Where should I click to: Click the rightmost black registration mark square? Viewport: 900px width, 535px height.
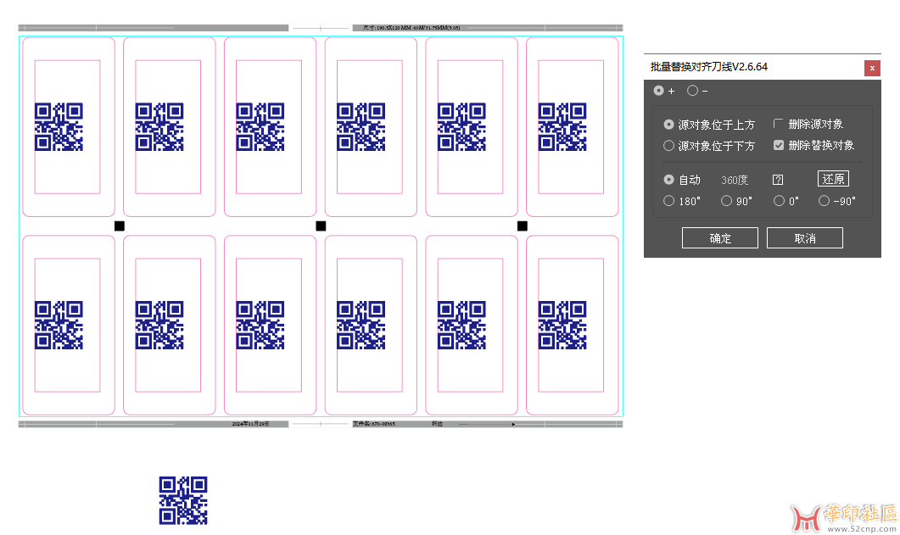523,226
